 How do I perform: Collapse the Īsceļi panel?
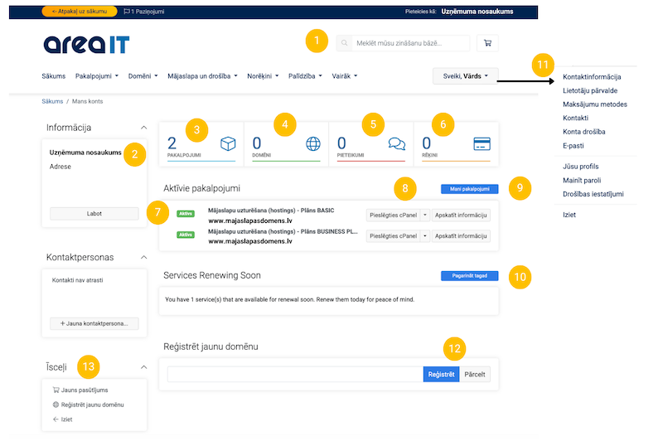point(143,366)
